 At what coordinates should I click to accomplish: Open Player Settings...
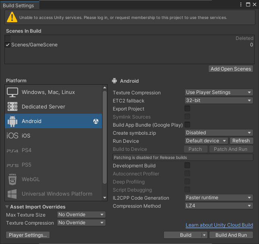[x=28, y=235]
